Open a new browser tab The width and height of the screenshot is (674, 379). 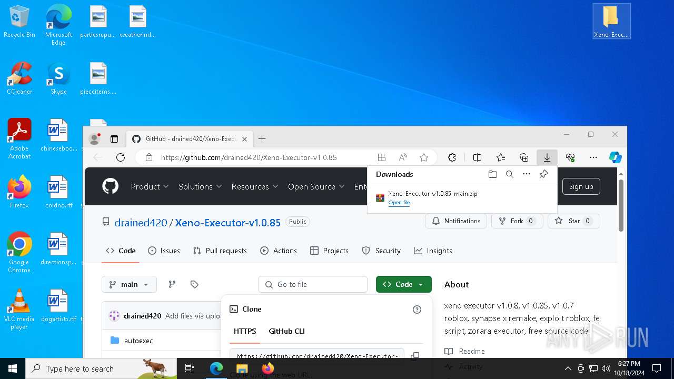click(x=262, y=139)
